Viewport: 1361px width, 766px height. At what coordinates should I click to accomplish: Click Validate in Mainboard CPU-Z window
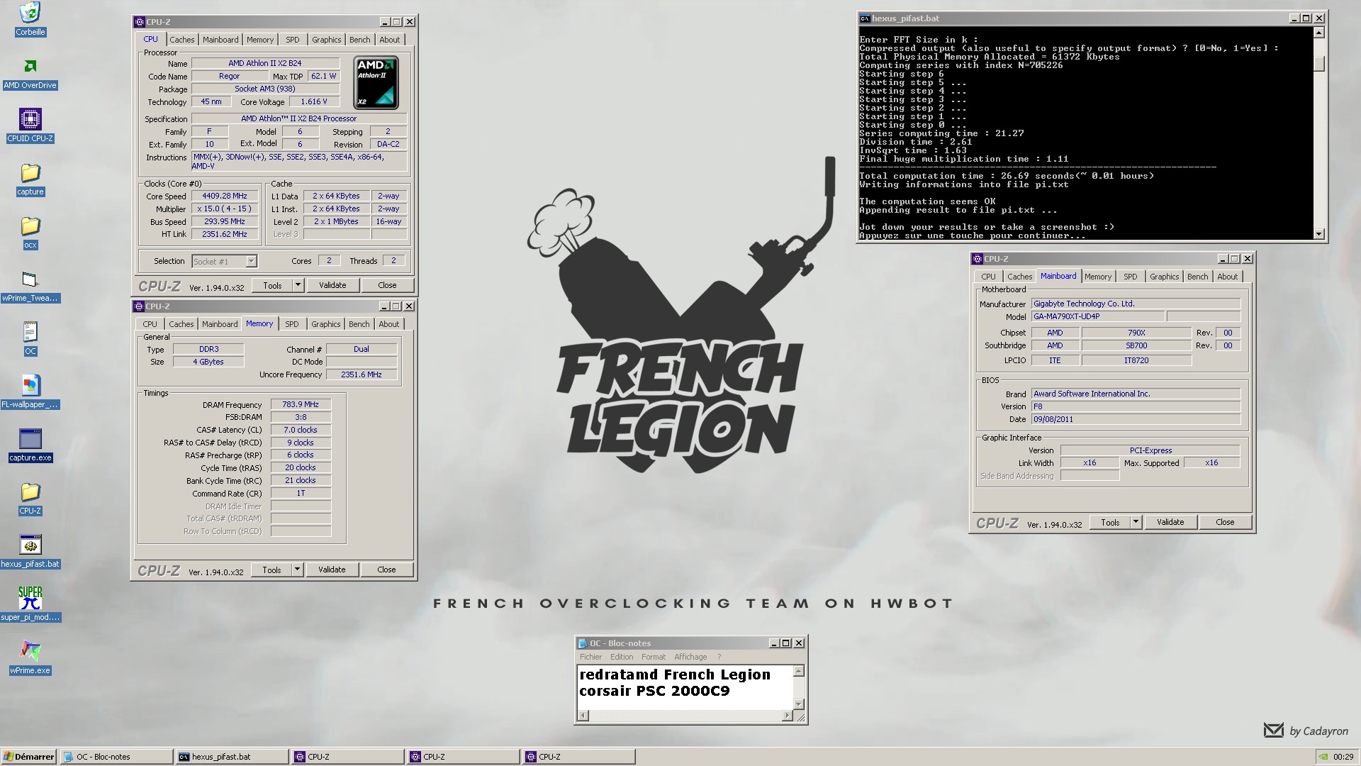coord(1170,522)
